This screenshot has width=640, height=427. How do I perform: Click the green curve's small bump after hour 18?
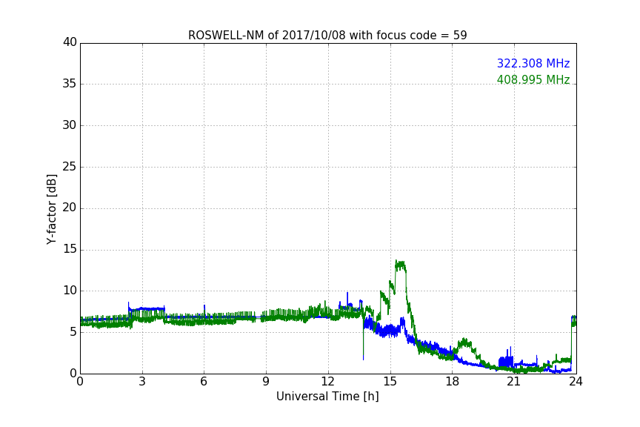coord(464,342)
